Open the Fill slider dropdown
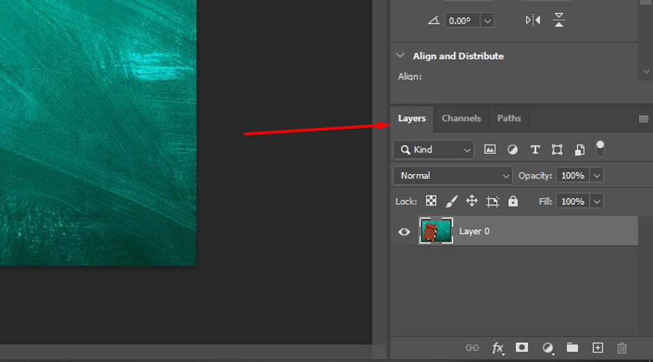 (x=597, y=201)
